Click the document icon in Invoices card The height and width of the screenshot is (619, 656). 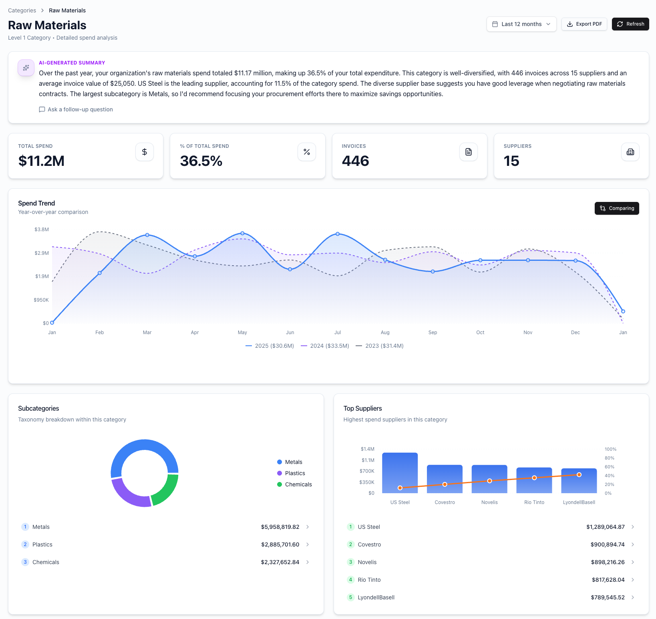[x=468, y=152]
